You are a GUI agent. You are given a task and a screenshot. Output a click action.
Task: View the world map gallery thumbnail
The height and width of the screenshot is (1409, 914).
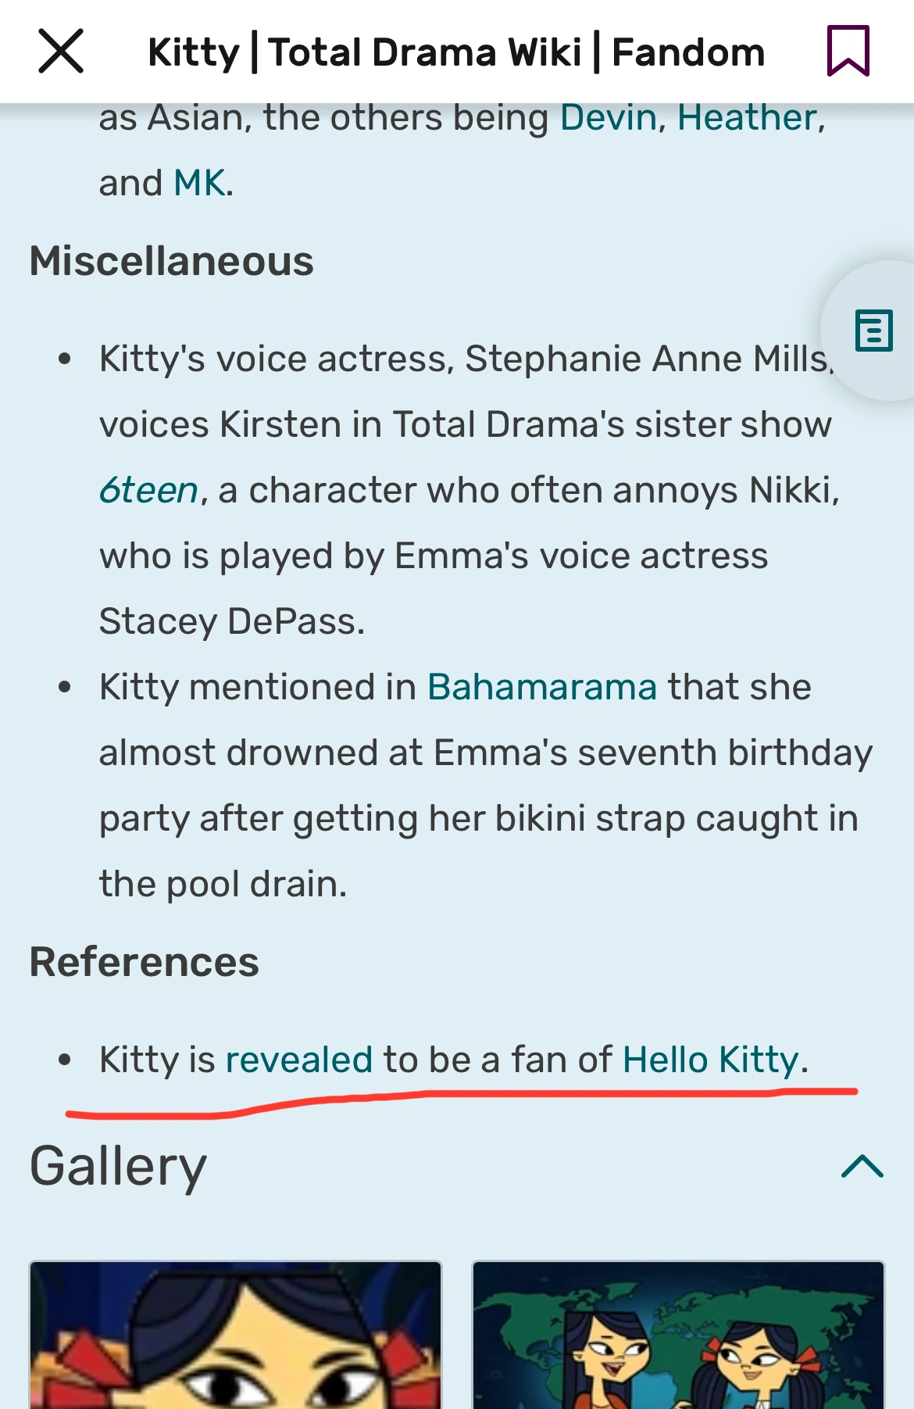coord(678,1335)
